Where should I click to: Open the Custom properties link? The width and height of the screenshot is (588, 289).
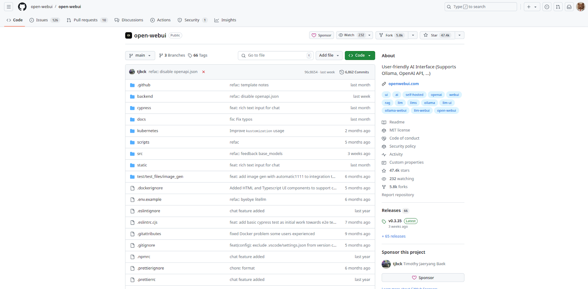(406, 162)
